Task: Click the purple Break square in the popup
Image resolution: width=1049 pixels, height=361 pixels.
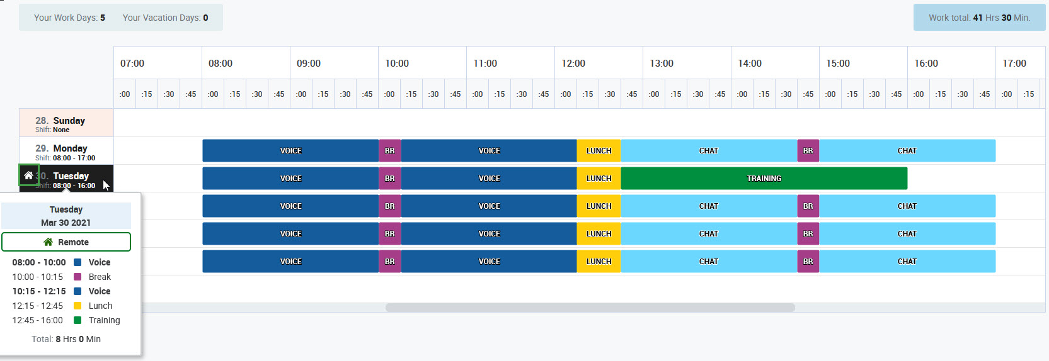Action: coord(77,277)
